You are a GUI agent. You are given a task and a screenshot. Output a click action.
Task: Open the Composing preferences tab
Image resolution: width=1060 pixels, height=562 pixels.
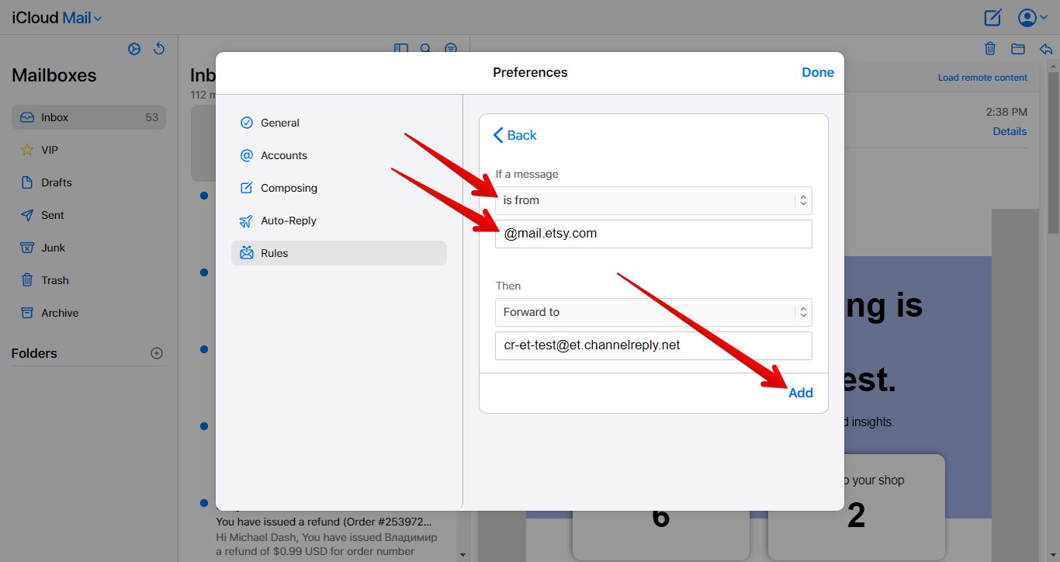339,188
